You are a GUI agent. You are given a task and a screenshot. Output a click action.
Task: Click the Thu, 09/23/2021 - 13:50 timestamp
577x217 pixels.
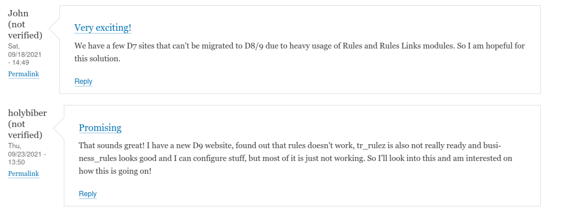point(26,153)
